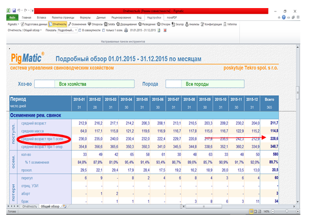Click the Все породы breed field
Screen dimensions: 309x221
[205, 84]
